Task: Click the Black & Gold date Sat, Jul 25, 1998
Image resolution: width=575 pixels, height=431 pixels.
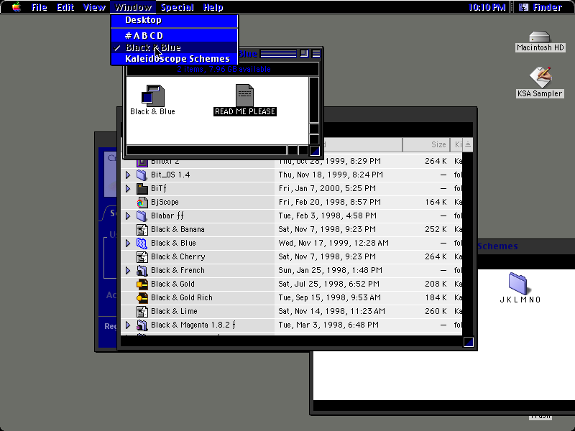Action: click(x=328, y=284)
